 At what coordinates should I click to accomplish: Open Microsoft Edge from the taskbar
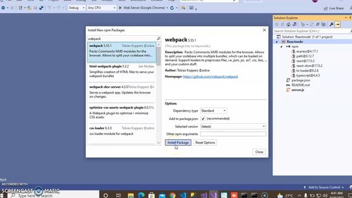click(x=141, y=195)
